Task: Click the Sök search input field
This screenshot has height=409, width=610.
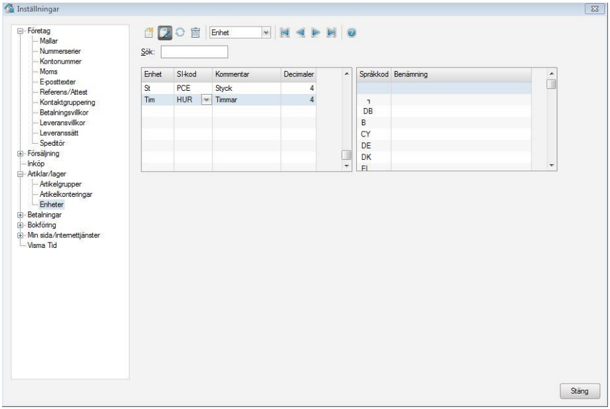Action: pos(194,52)
